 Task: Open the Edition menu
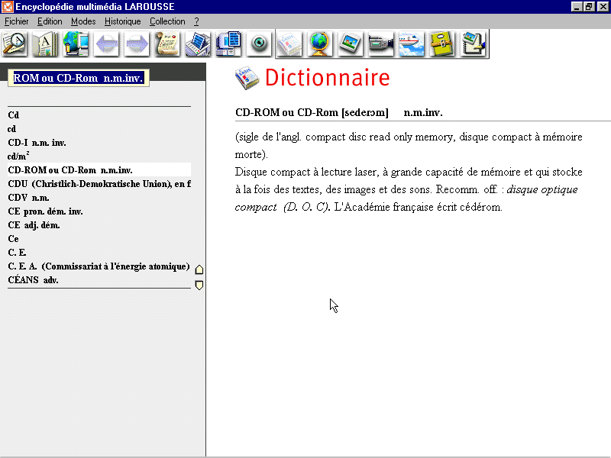(50, 21)
